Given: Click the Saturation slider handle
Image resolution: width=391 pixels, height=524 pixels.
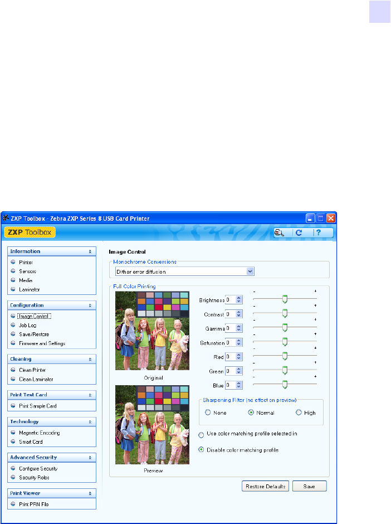Looking at the screenshot, I should [285, 342].
